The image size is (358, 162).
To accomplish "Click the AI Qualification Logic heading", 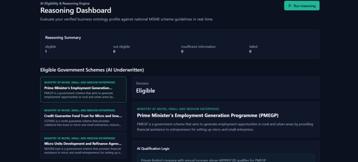I will (153, 149).
